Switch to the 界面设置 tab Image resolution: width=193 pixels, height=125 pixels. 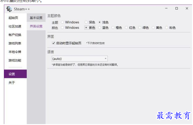coord(36,26)
